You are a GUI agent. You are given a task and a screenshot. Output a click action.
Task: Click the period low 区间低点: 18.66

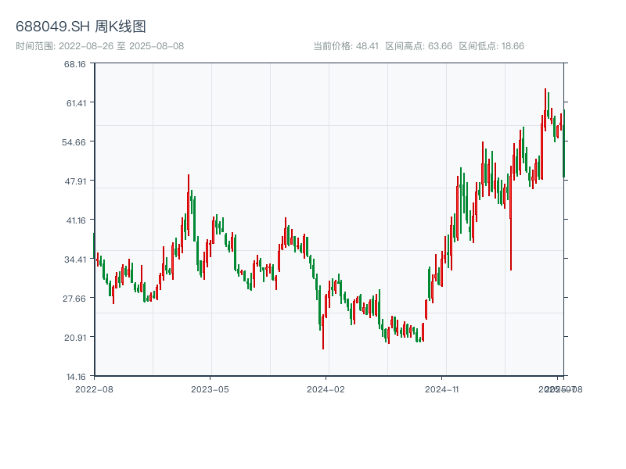(491, 46)
